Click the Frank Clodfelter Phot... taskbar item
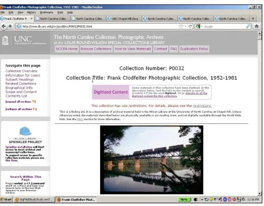The height and width of the screenshot is (206, 264). pyautogui.click(x=76, y=200)
